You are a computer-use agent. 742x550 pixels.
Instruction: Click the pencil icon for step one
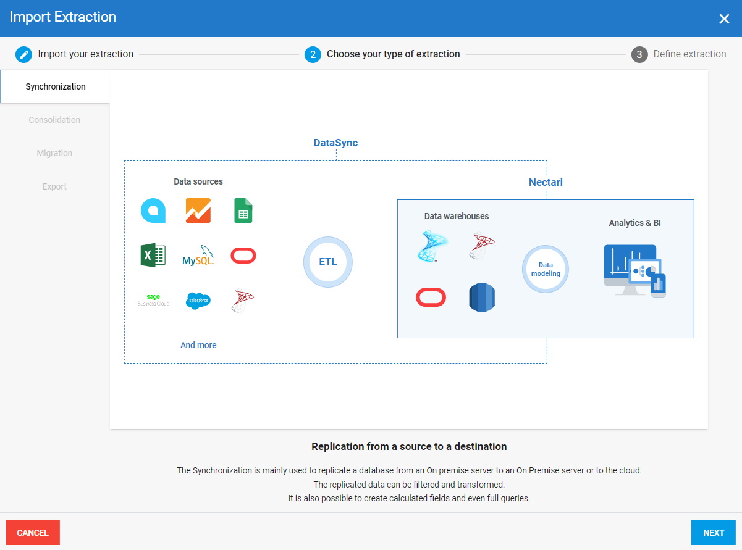[23, 54]
